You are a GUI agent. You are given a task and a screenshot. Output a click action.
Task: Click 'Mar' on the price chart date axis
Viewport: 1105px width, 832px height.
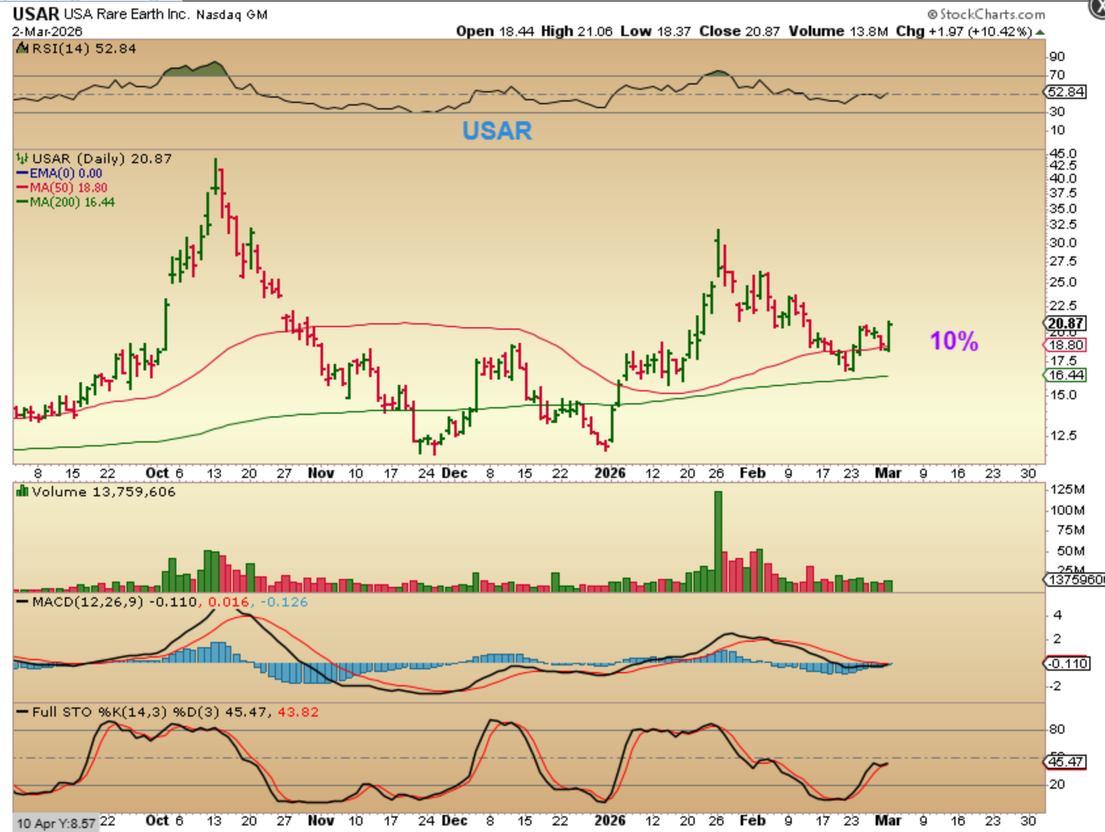click(x=889, y=473)
